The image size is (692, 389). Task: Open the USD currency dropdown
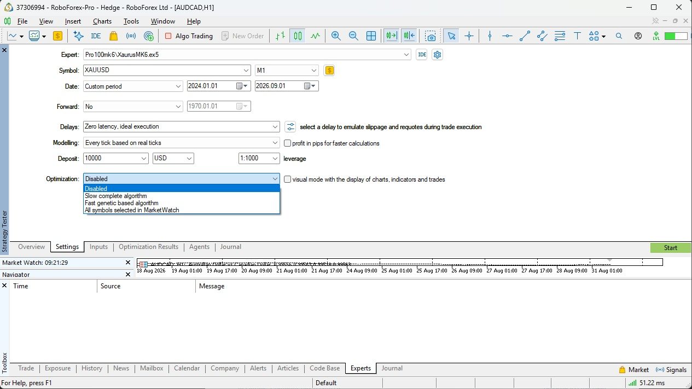click(x=189, y=159)
